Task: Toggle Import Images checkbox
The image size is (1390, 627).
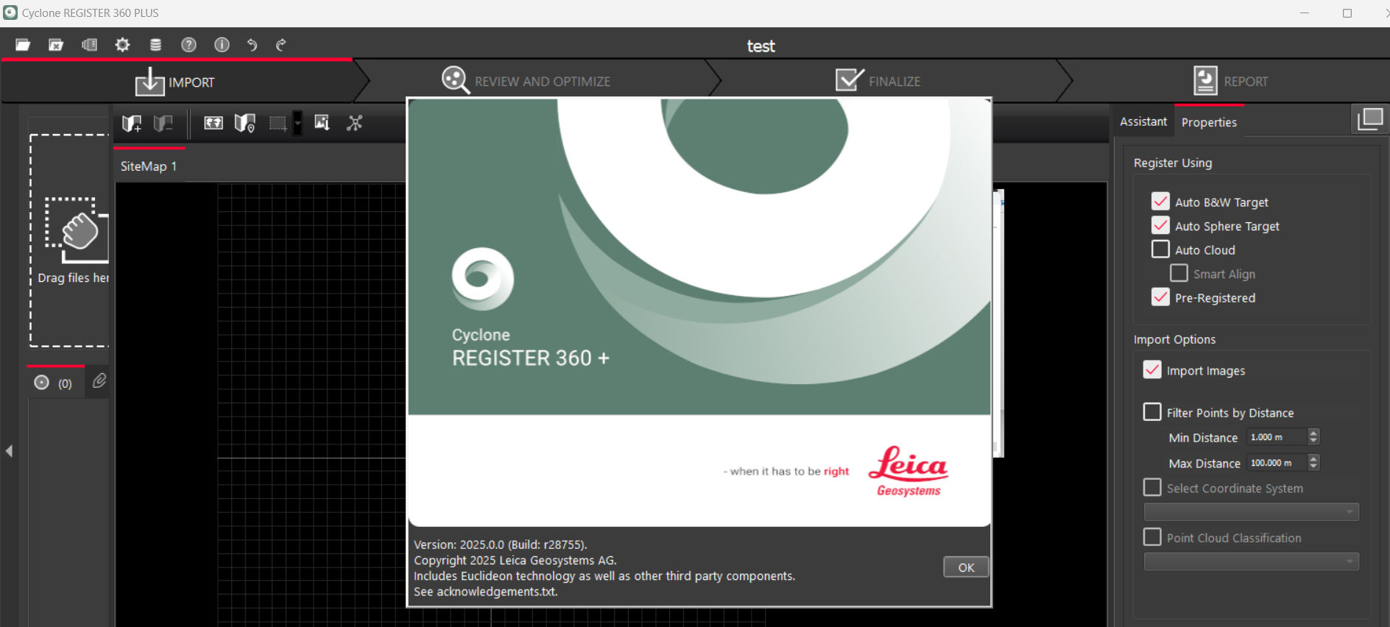Action: (x=1152, y=370)
